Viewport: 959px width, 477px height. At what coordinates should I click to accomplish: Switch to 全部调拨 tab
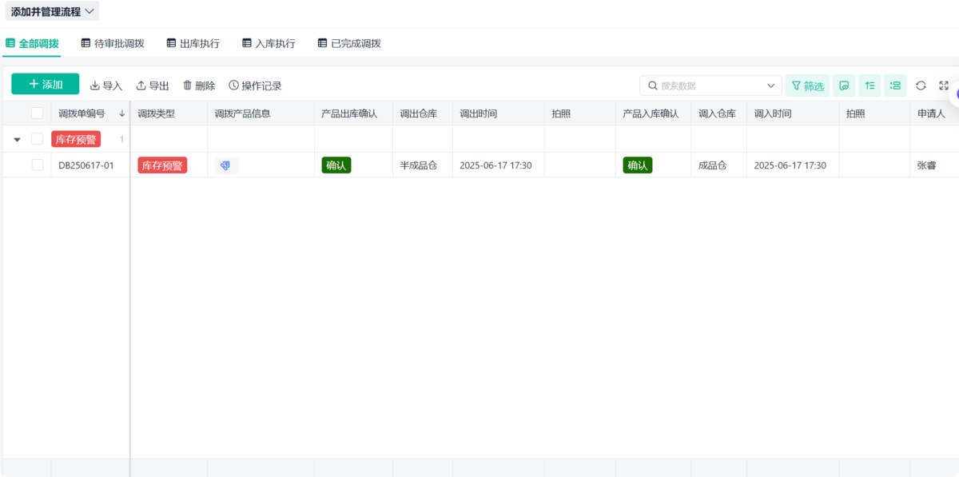click(x=32, y=43)
